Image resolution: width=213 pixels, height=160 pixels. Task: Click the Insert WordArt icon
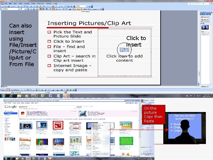pos(36,90)
